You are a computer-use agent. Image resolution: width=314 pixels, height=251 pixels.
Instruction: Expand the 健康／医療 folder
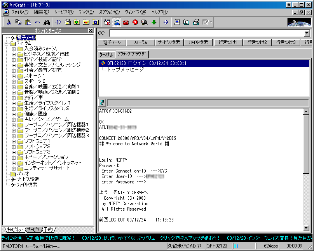click(x=14, y=114)
